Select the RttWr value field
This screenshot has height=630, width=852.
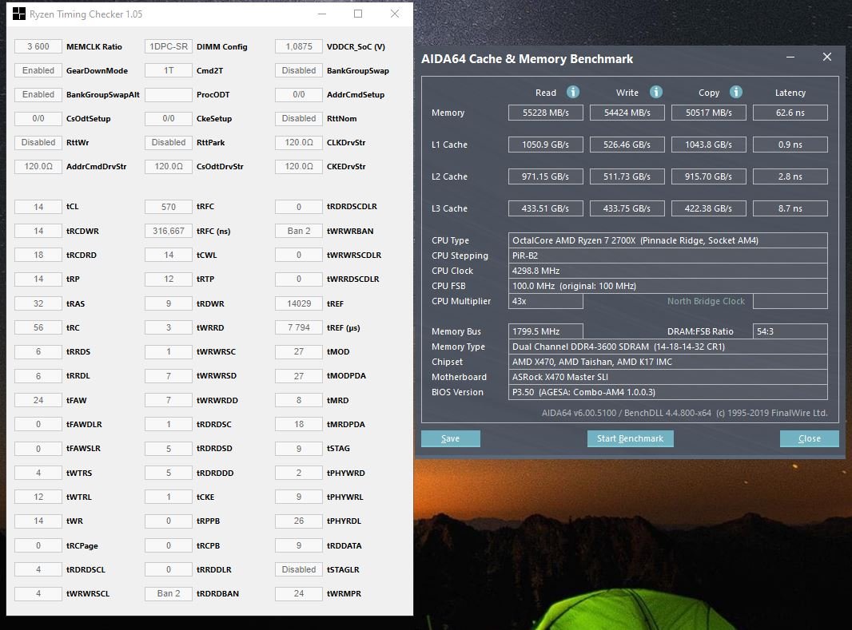pos(38,142)
